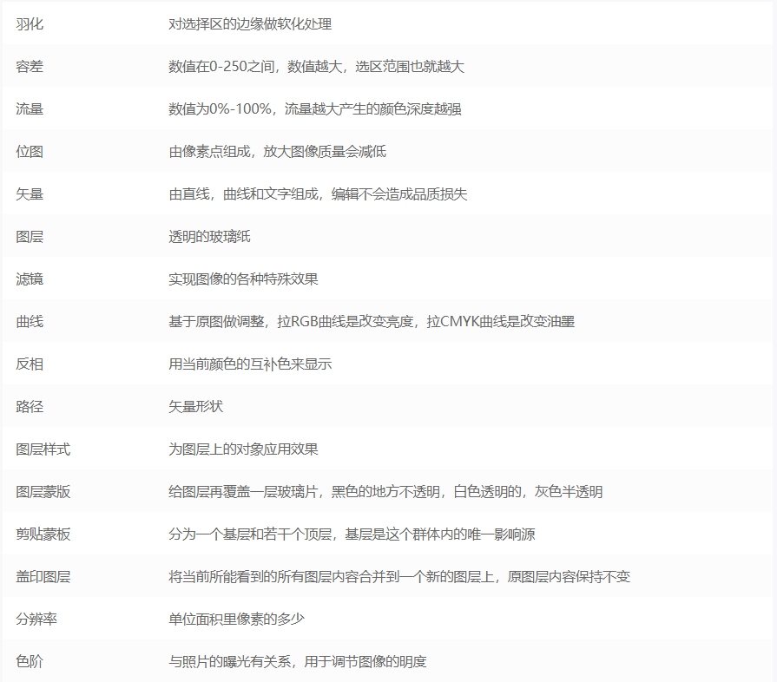
Task: Click the 剪贴蒙板 term cell
Action: pyautogui.click(x=37, y=534)
